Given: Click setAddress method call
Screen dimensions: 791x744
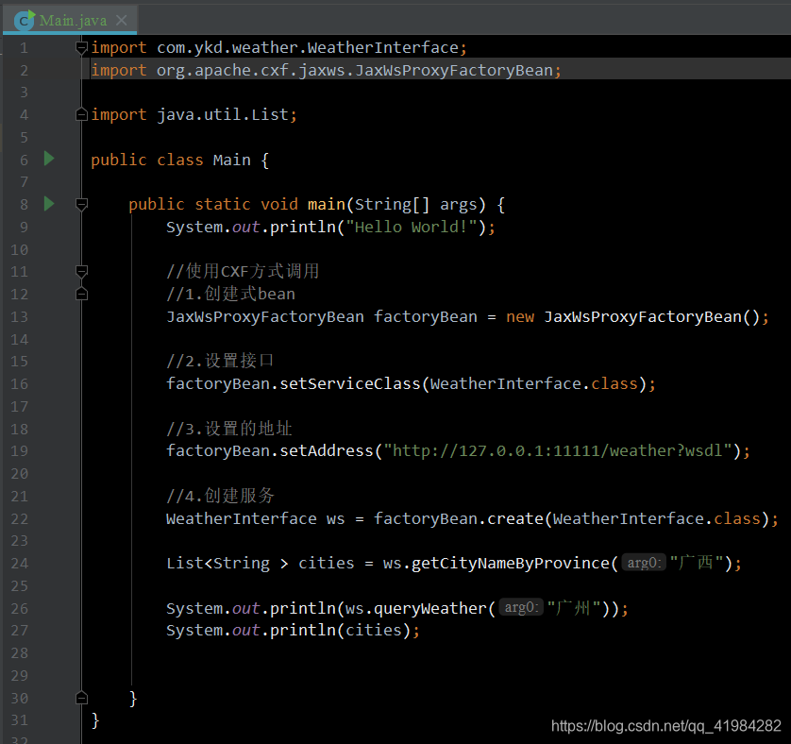Looking at the screenshot, I should (327, 450).
